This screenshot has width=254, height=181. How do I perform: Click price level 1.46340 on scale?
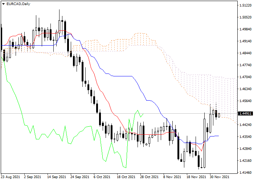246,89
